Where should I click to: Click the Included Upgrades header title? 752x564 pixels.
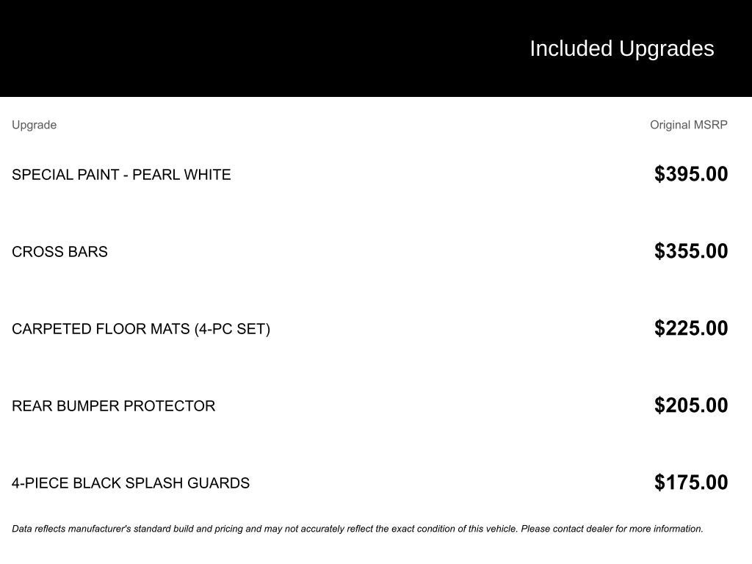point(621,49)
